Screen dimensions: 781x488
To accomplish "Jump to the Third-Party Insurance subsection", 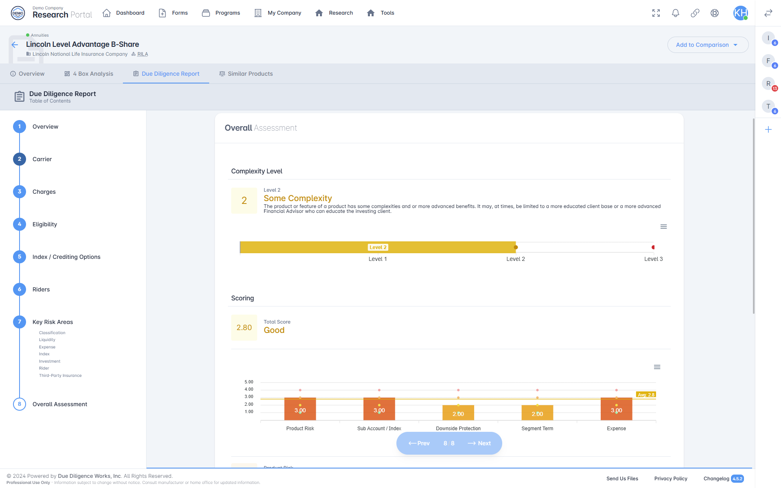I will 60,376.
